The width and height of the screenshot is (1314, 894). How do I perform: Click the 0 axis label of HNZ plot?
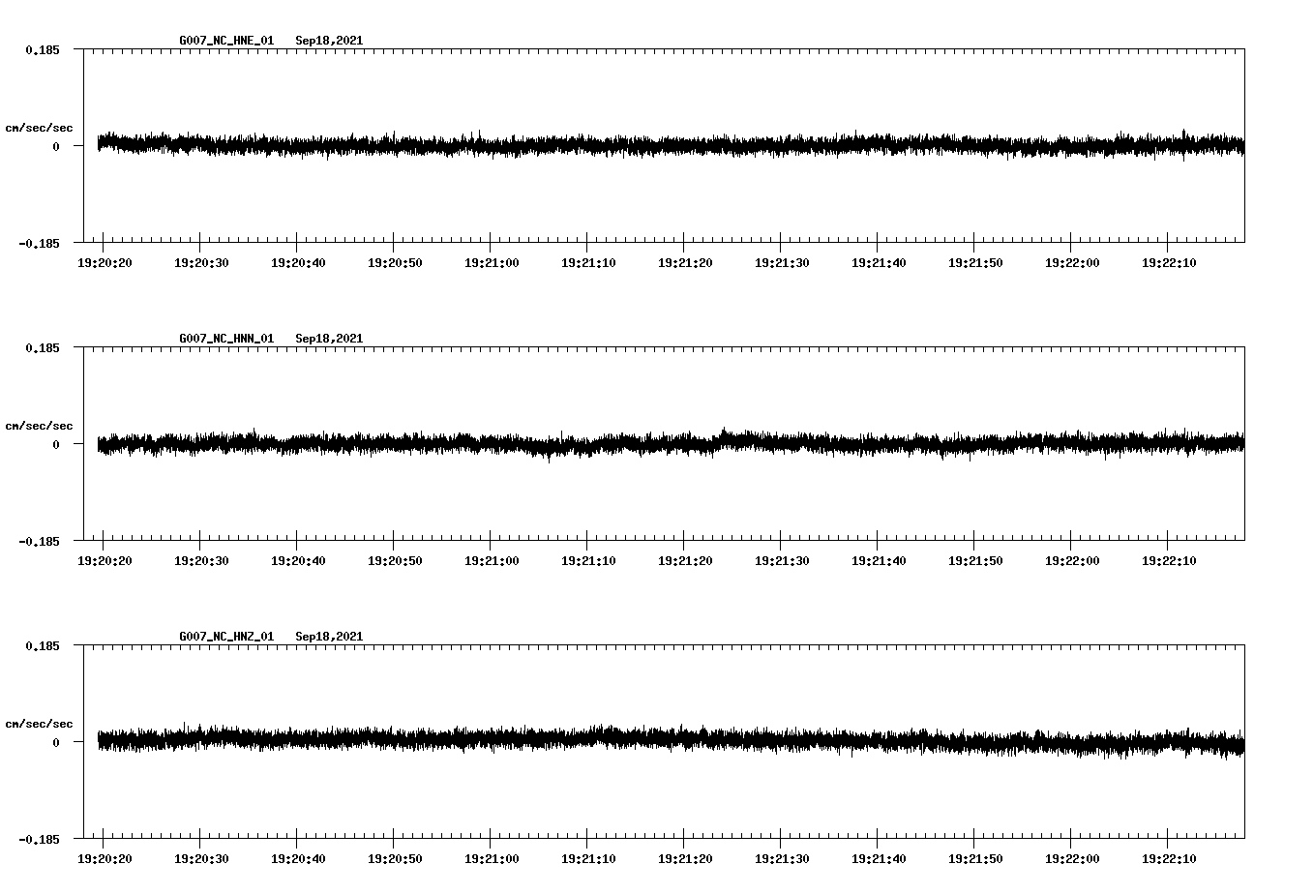coord(56,742)
